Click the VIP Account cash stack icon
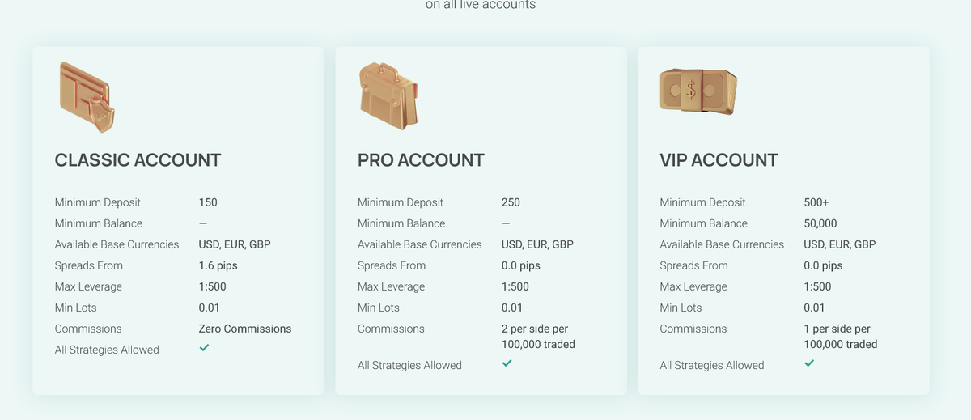This screenshot has height=420, width=971. coord(698,91)
